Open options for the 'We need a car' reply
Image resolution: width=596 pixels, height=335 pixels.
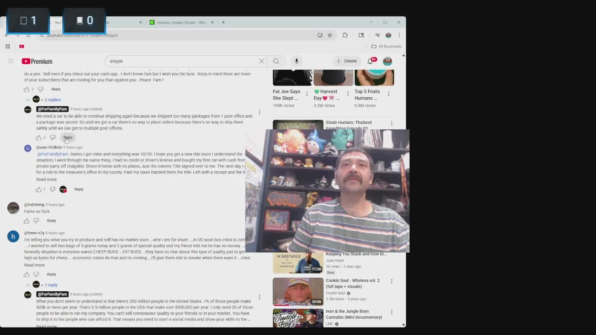[259, 112]
